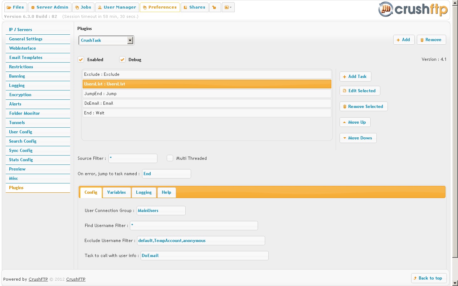Click the Move Down button

[x=358, y=138]
